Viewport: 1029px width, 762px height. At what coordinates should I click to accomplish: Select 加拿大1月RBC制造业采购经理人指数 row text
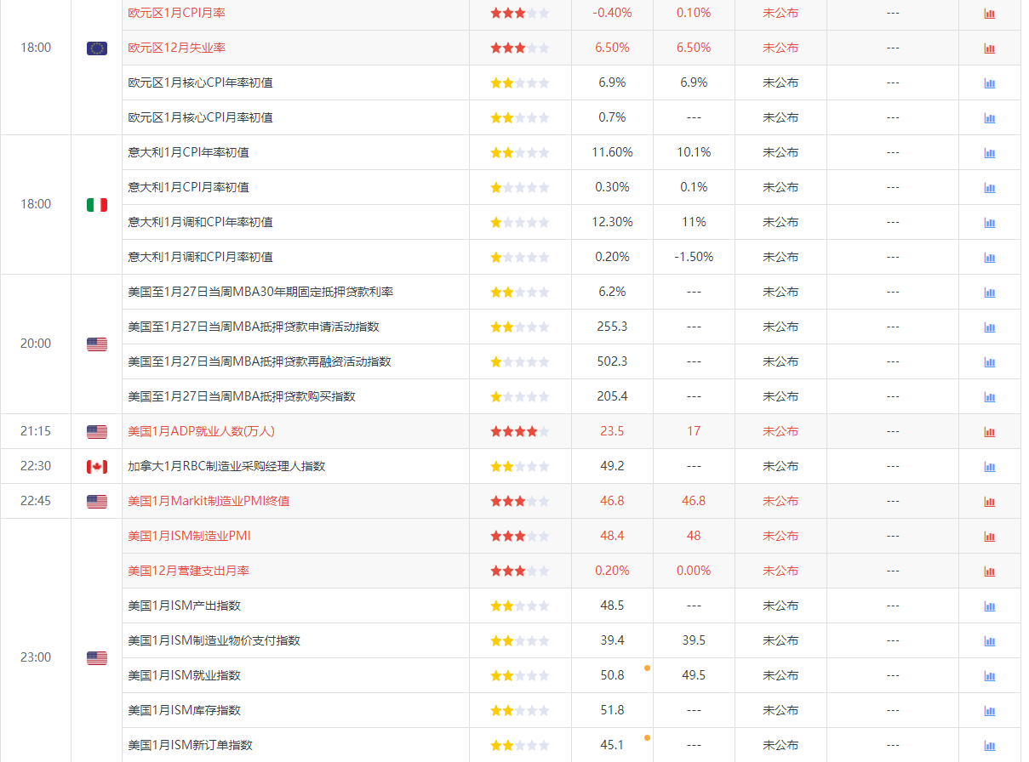(226, 466)
